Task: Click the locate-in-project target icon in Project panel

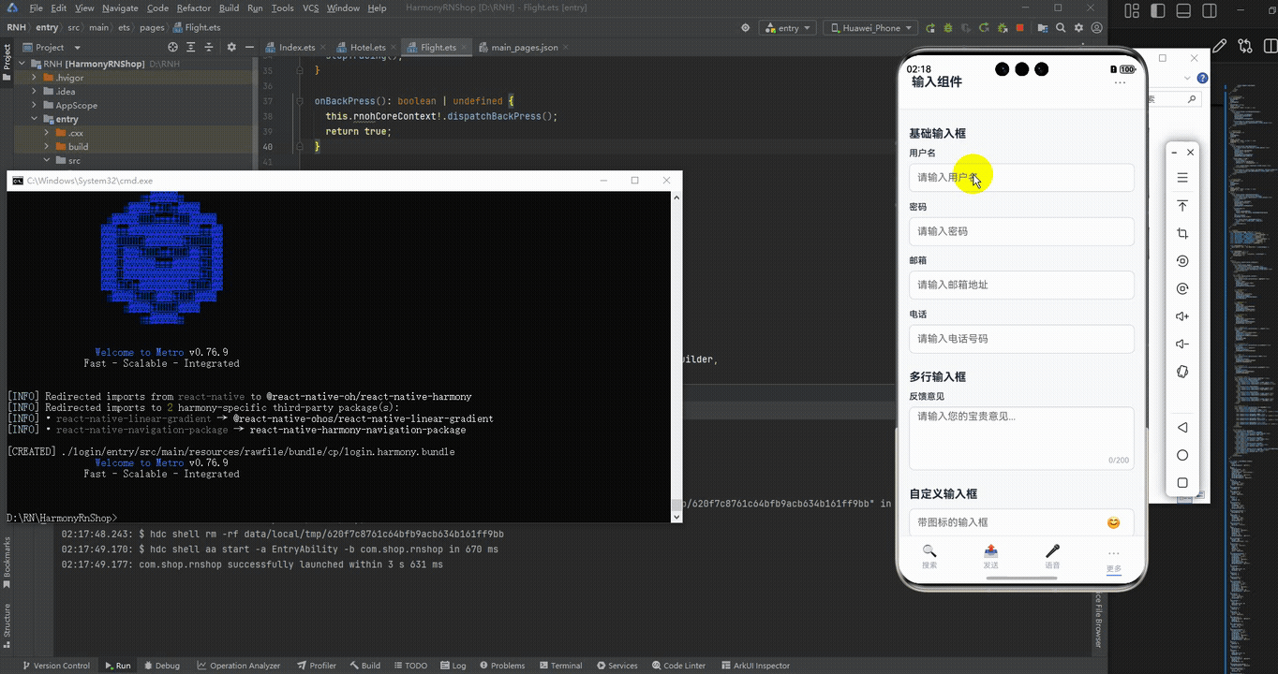Action: [172, 47]
